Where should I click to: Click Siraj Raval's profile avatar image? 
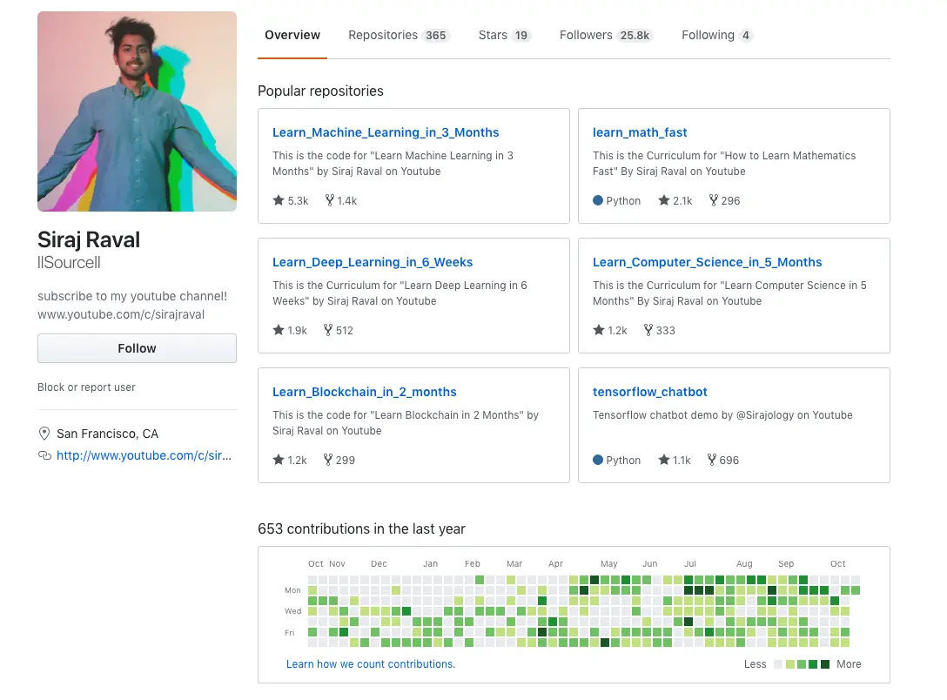coord(137,111)
